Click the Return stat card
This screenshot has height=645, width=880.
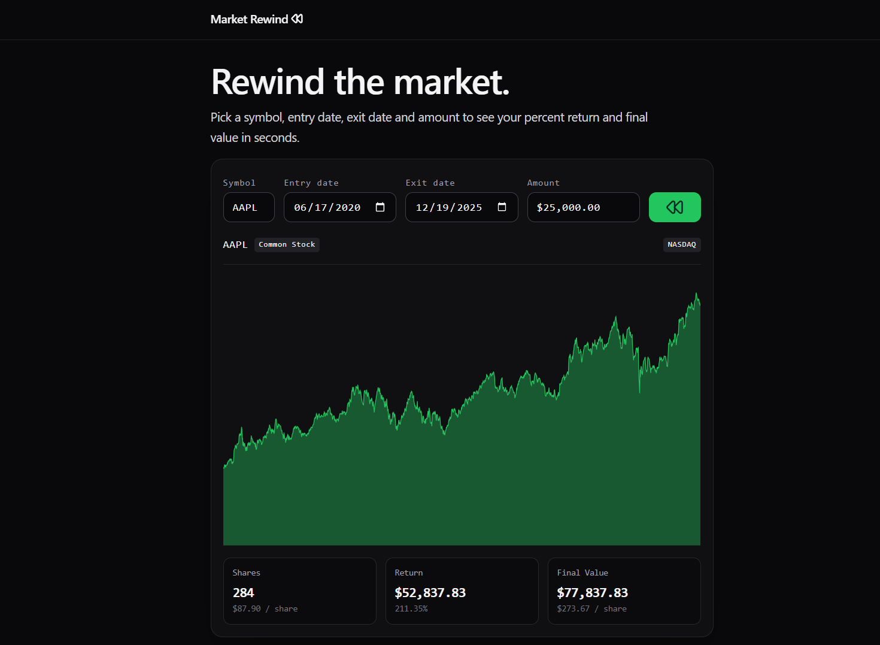tap(462, 591)
